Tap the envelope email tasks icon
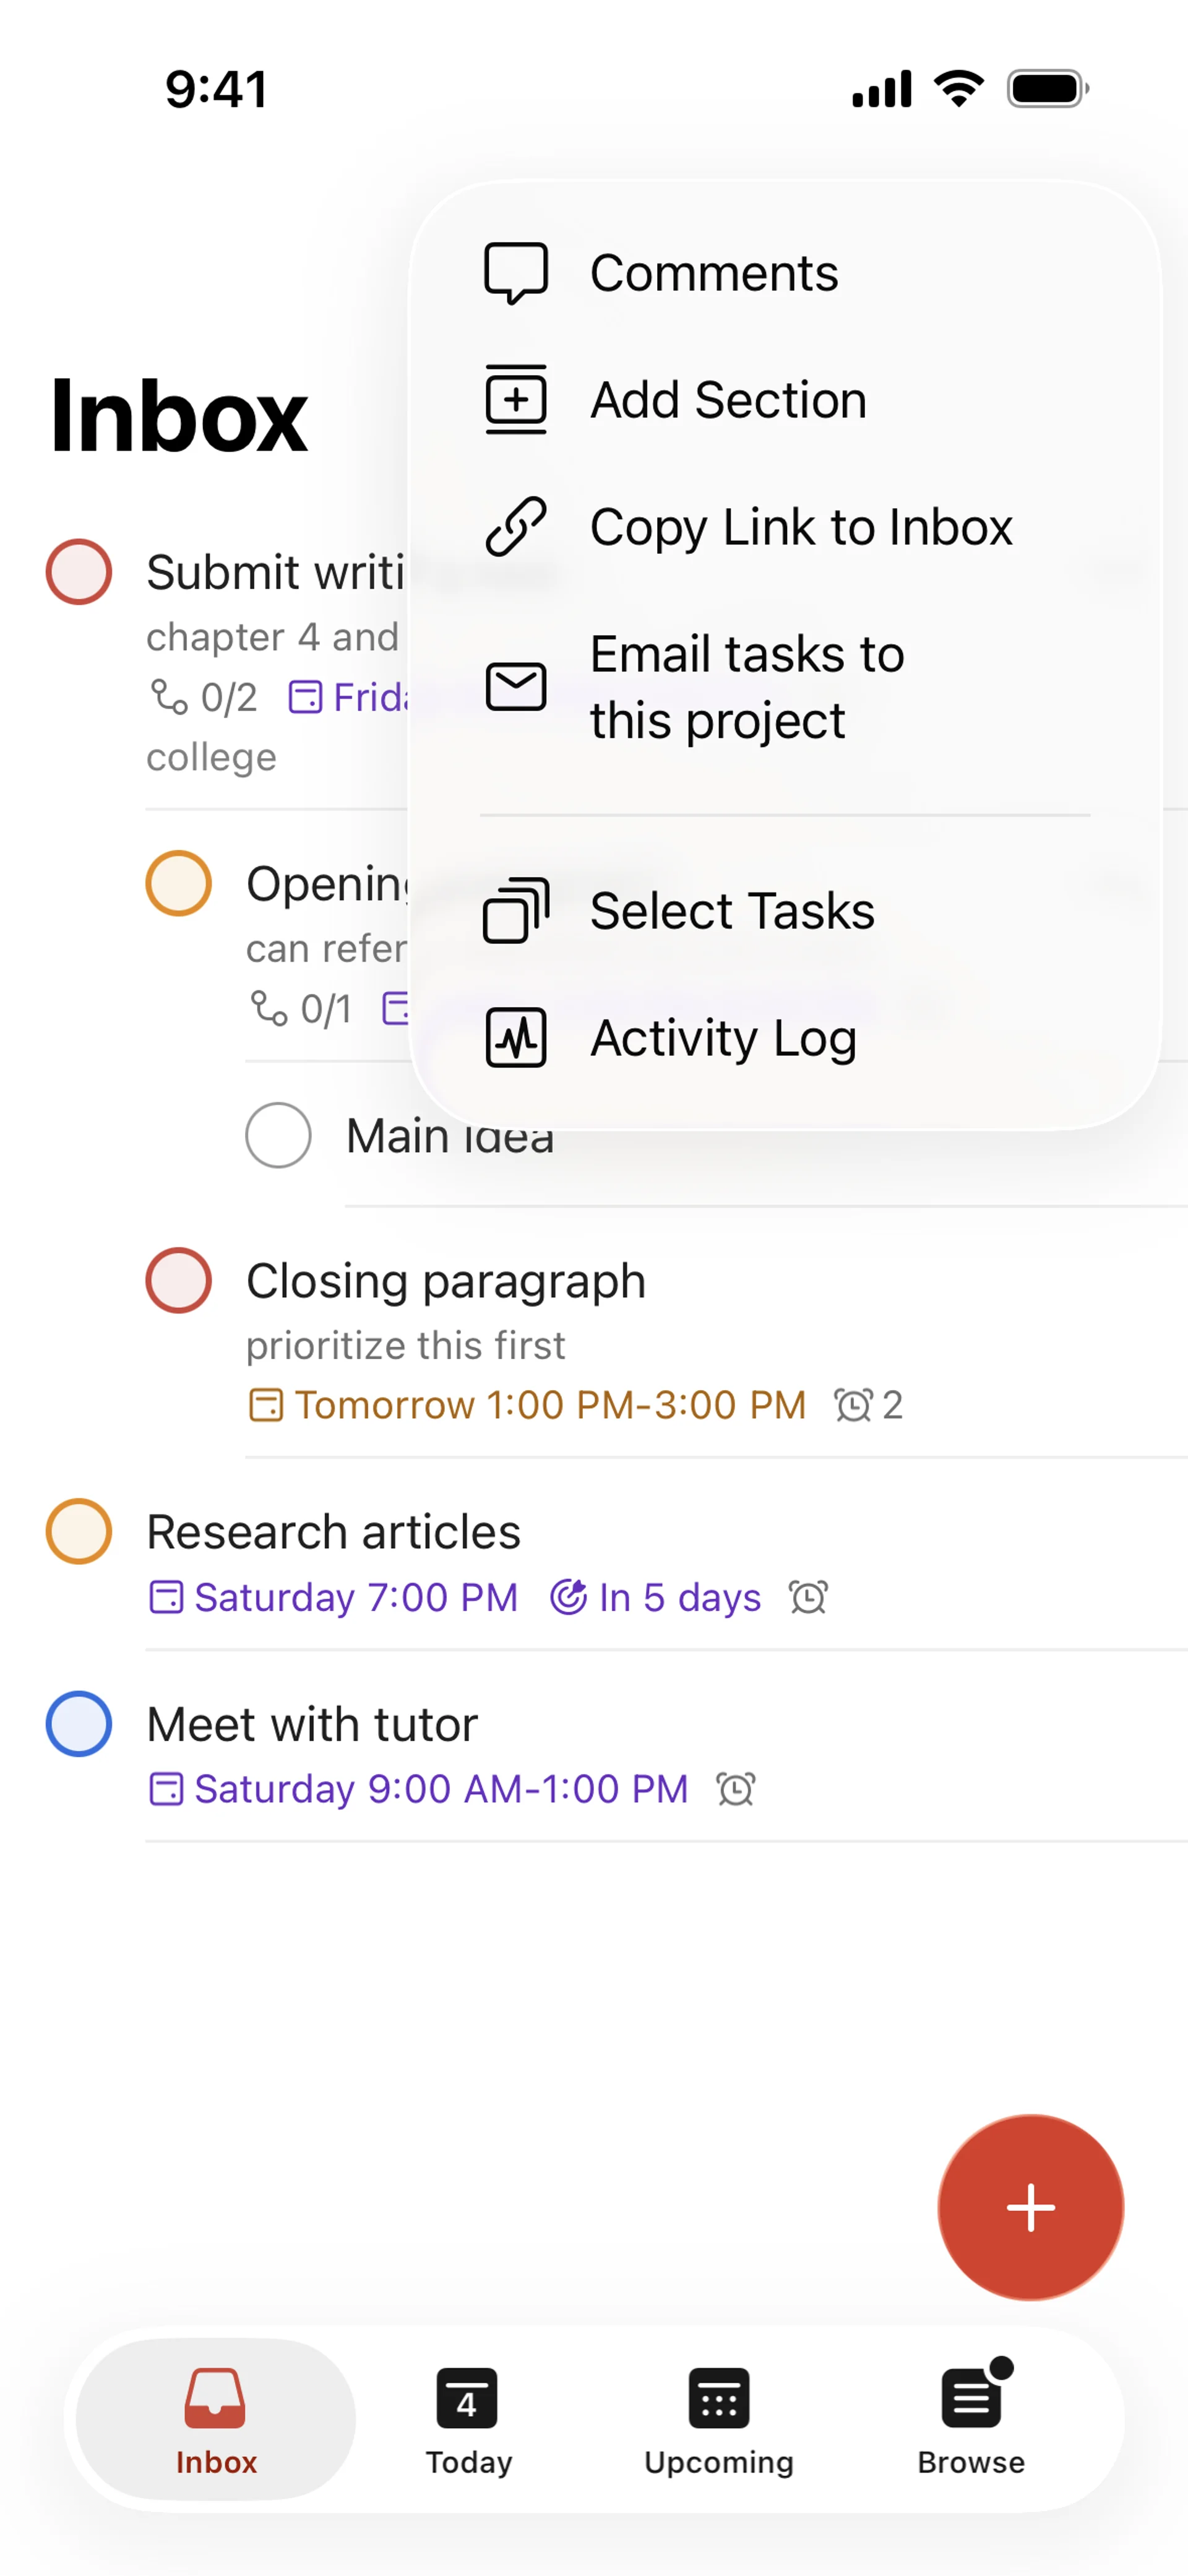The image size is (1188, 2576). pyautogui.click(x=516, y=687)
